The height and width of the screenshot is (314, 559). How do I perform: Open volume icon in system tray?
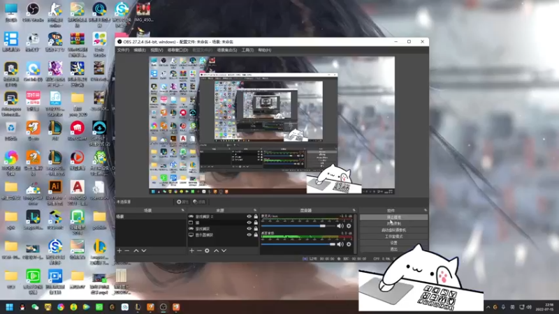(529, 307)
